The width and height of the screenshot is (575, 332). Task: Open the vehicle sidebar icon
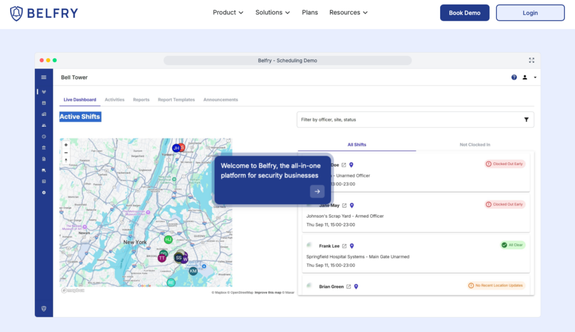click(44, 170)
